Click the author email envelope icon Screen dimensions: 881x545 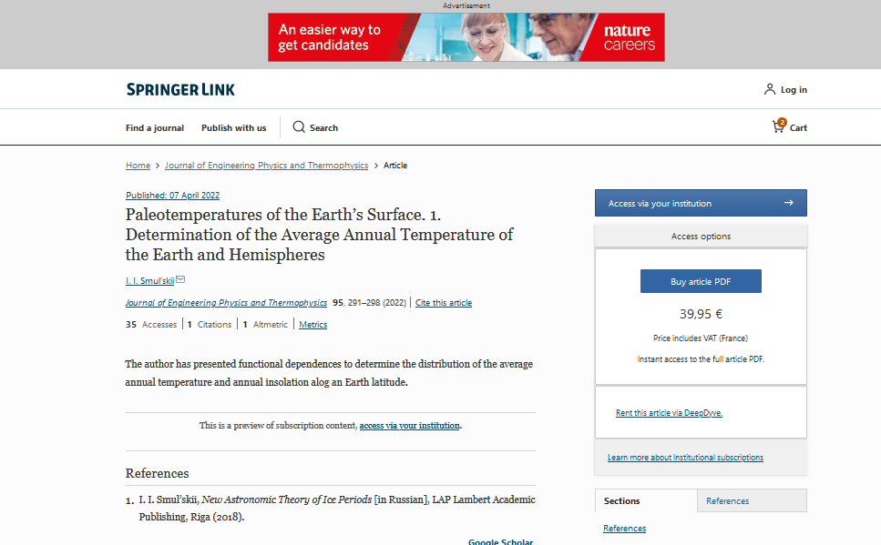point(180,279)
